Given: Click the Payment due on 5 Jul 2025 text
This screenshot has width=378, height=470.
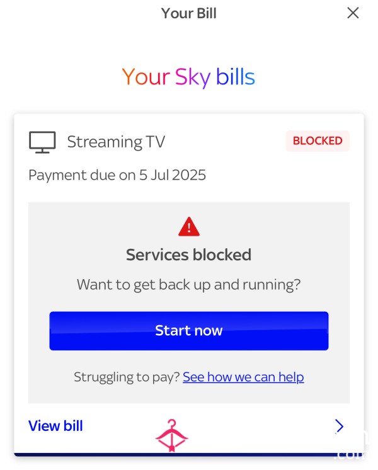Looking at the screenshot, I should click(117, 175).
